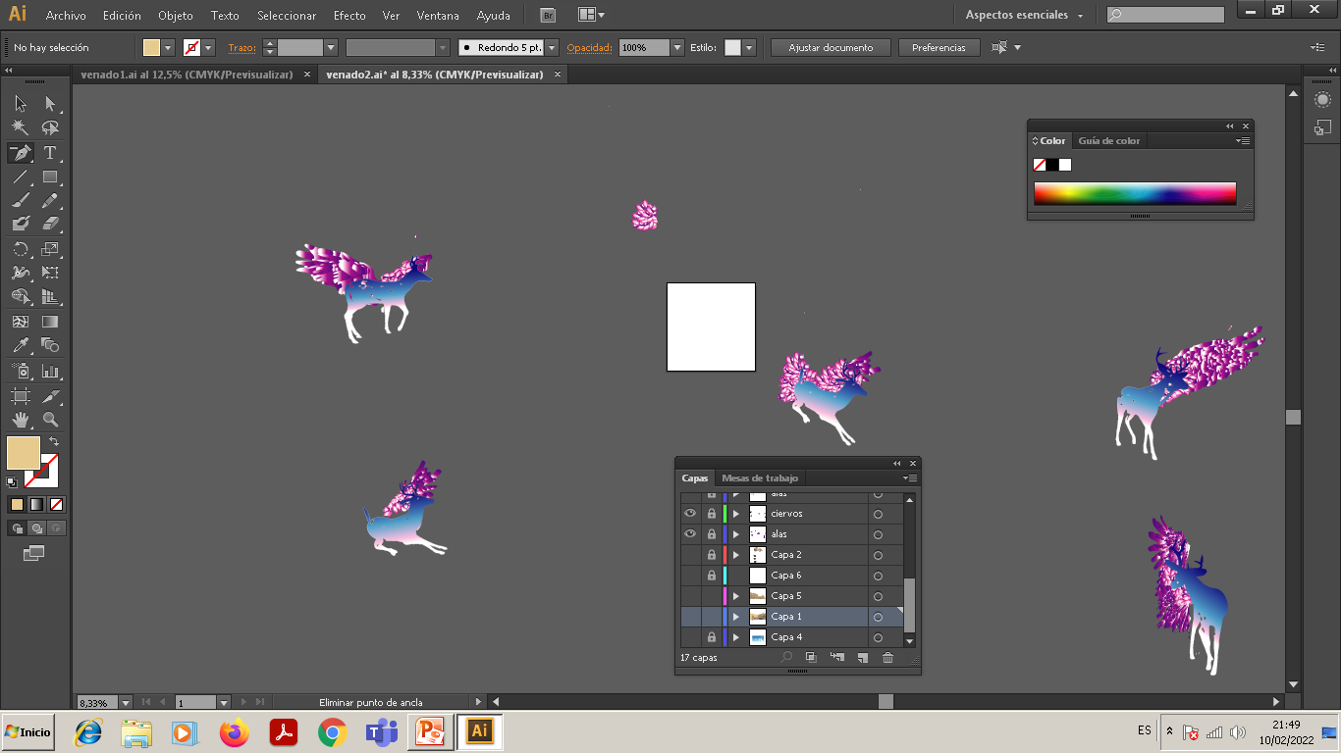Reset default fill and stroke

12,482
